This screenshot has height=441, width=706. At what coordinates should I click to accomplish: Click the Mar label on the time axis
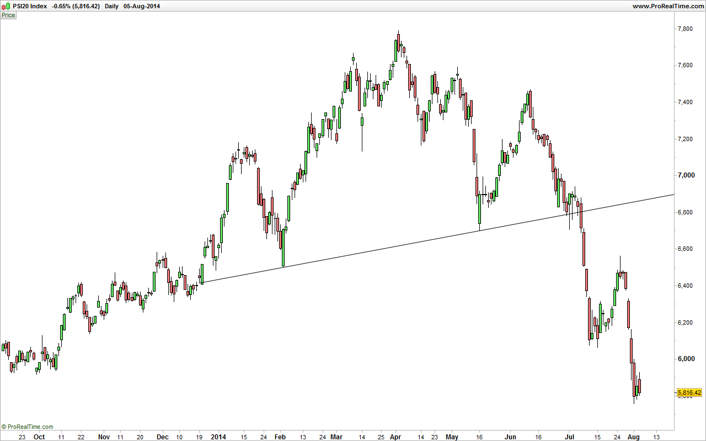336,437
